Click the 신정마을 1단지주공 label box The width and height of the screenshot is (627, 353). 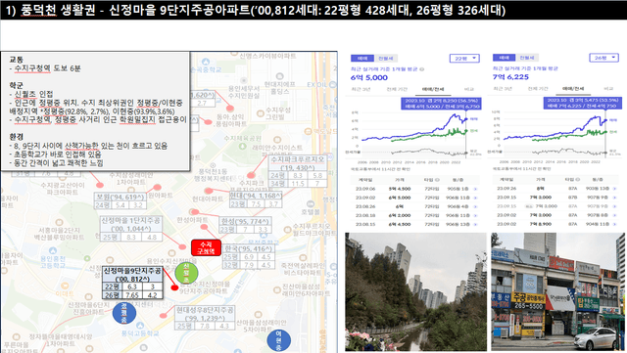tap(130, 229)
